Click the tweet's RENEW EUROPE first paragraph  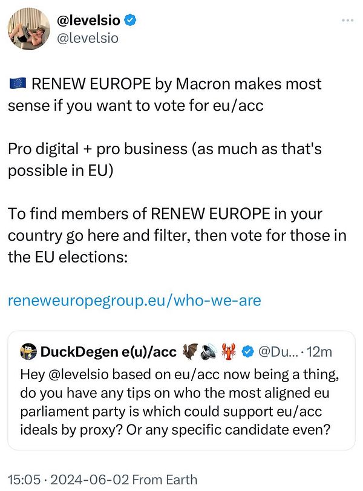pyautogui.click(x=165, y=94)
